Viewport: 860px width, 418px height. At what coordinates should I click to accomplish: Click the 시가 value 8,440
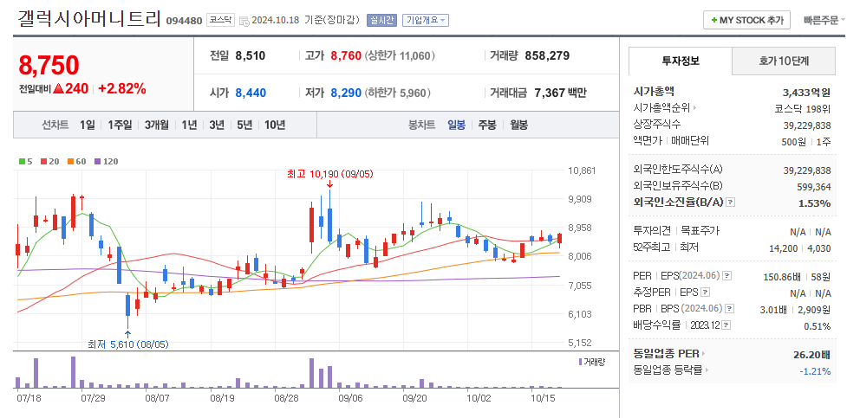tap(251, 93)
